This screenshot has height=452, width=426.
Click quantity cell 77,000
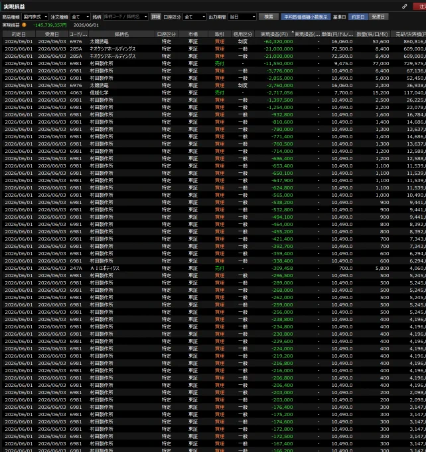coord(380,63)
